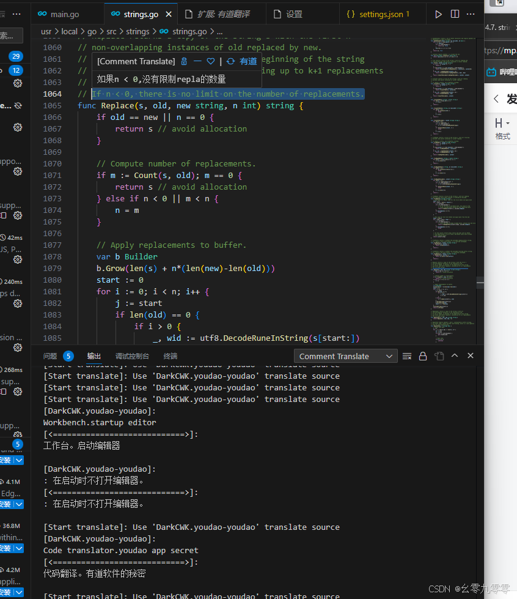Image resolution: width=517 pixels, height=599 pixels.
Task: Click '// Compute number of replacements.' comment
Action: click(x=176, y=163)
